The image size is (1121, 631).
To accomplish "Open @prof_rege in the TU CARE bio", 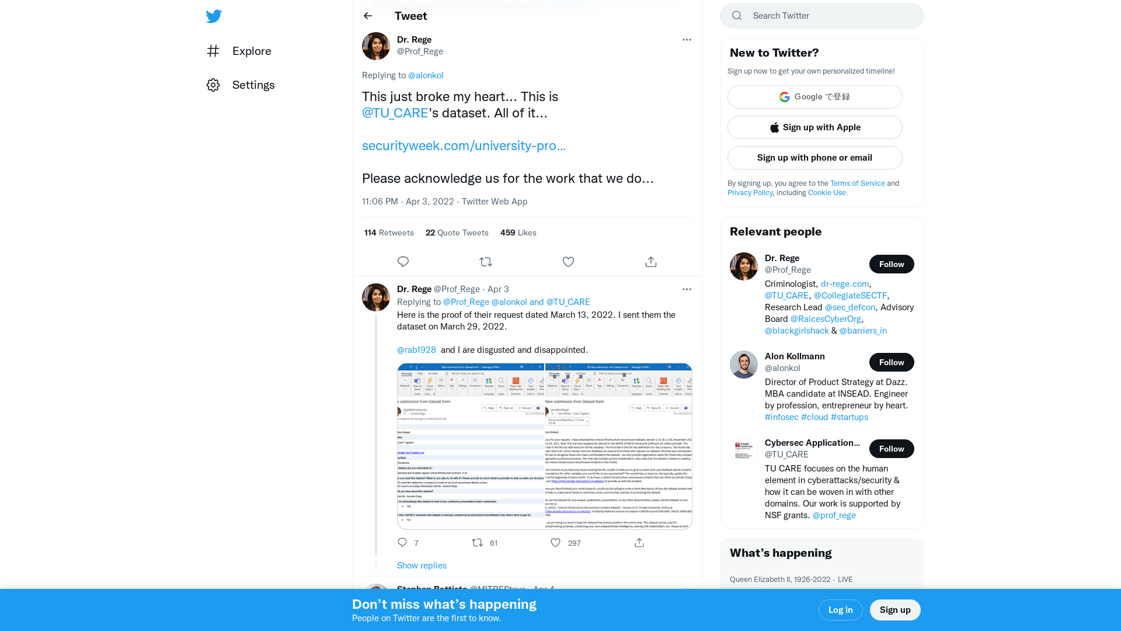I will point(834,515).
